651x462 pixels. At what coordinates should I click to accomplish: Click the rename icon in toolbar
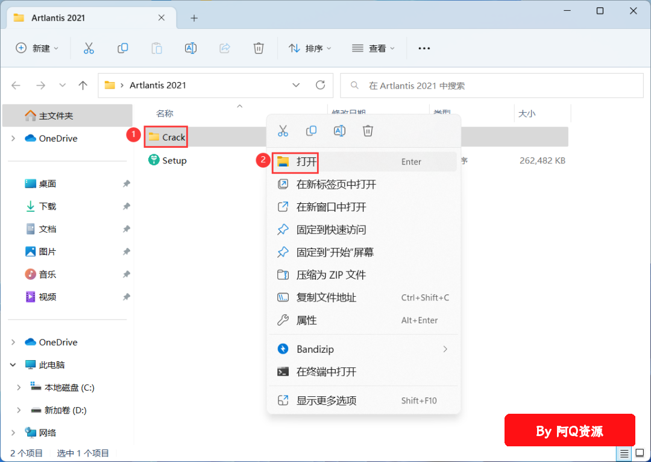[x=190, y=48]
